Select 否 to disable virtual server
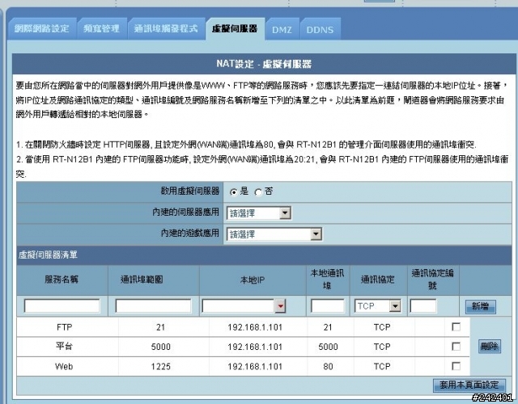The width and height of the screenshot is (518, 404). [258, 192]
